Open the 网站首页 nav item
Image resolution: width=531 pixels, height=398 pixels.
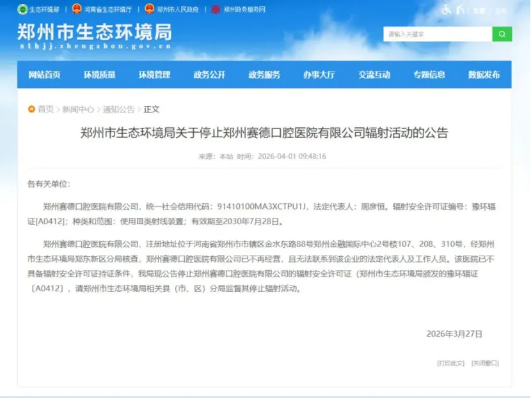pyautogui.click(x=44, y=75)
